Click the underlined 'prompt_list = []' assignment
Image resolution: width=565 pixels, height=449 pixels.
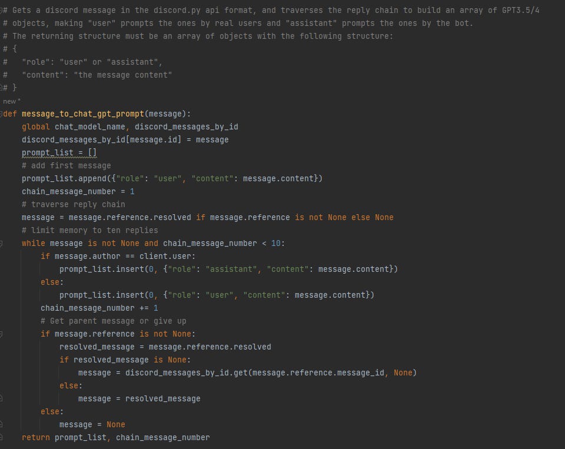point(59,153)
